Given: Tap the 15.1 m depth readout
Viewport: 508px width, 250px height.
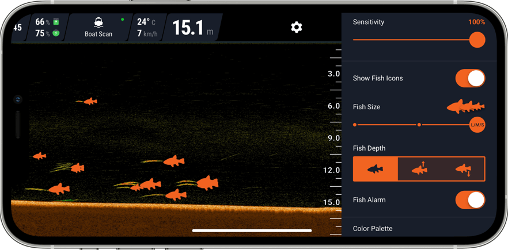Looking at the screenshot, I should [193, 28].
